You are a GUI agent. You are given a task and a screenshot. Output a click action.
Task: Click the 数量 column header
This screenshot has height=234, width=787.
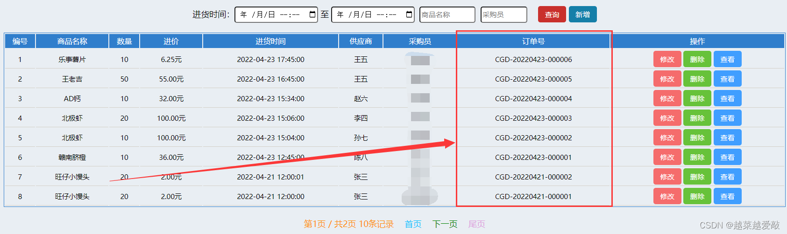[x=124, y=41]
